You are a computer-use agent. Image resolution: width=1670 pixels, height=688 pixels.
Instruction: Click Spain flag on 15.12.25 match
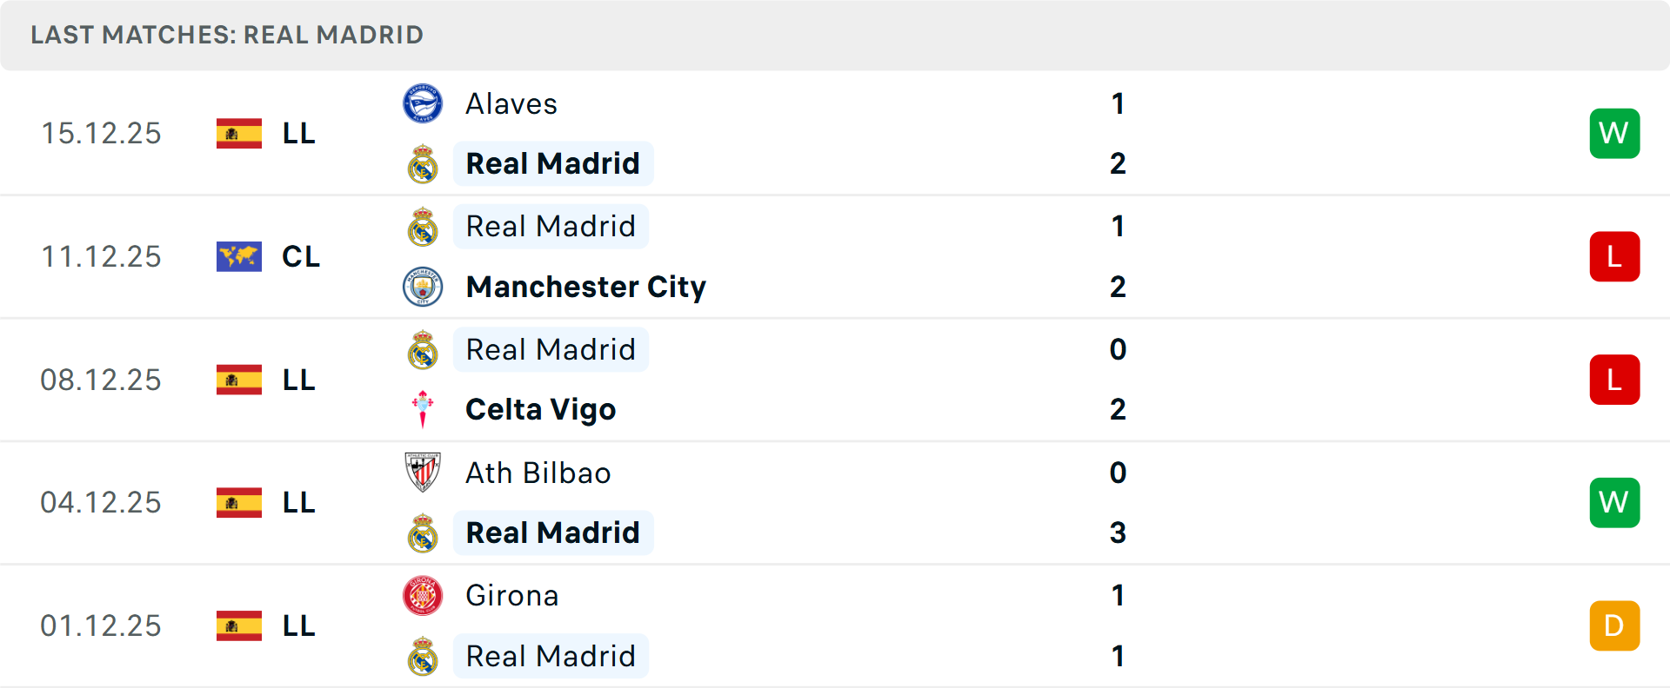(239, 134)
